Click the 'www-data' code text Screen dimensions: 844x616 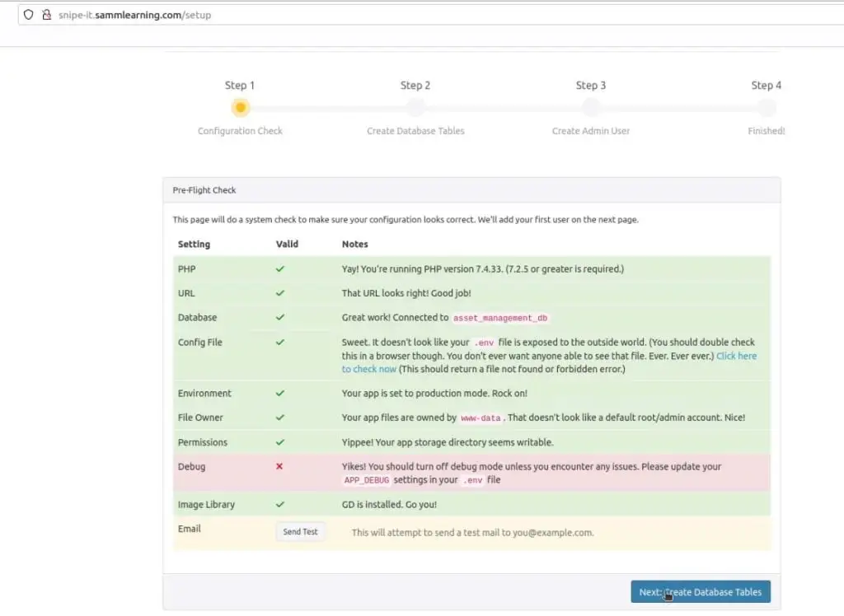481,418
